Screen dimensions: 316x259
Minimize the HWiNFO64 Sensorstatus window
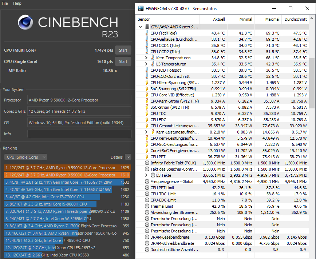click(x=274, y=8)
